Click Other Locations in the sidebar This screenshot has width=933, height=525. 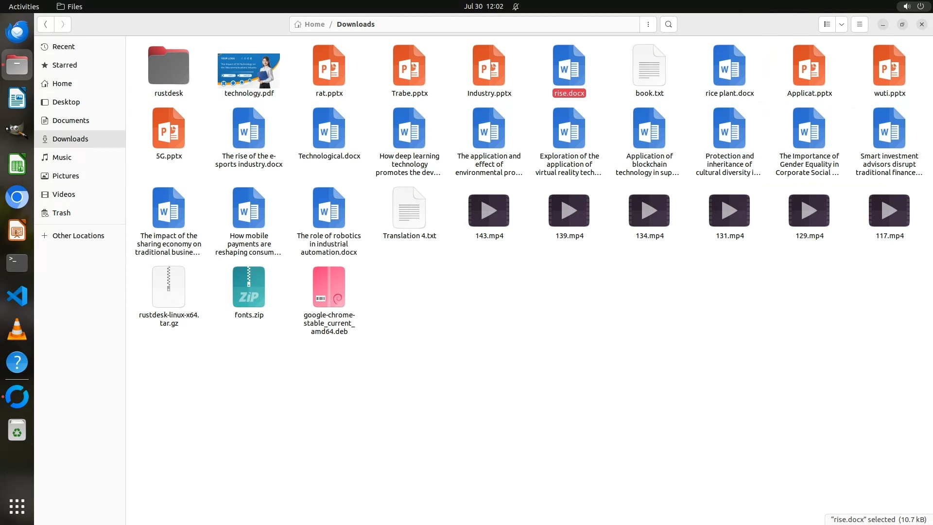78,236
